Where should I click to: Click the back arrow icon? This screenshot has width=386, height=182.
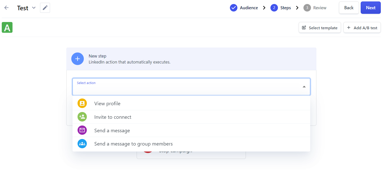[7, 8]
